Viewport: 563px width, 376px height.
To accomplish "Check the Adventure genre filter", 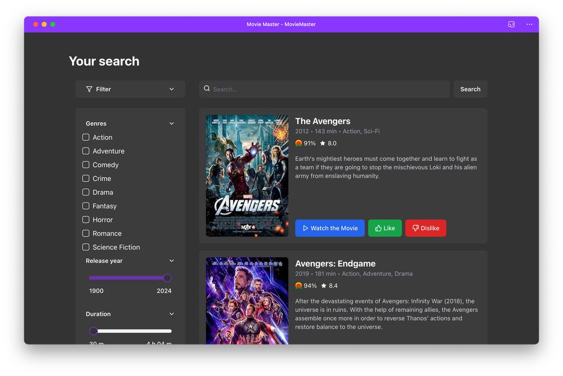I will click(86, 151).
